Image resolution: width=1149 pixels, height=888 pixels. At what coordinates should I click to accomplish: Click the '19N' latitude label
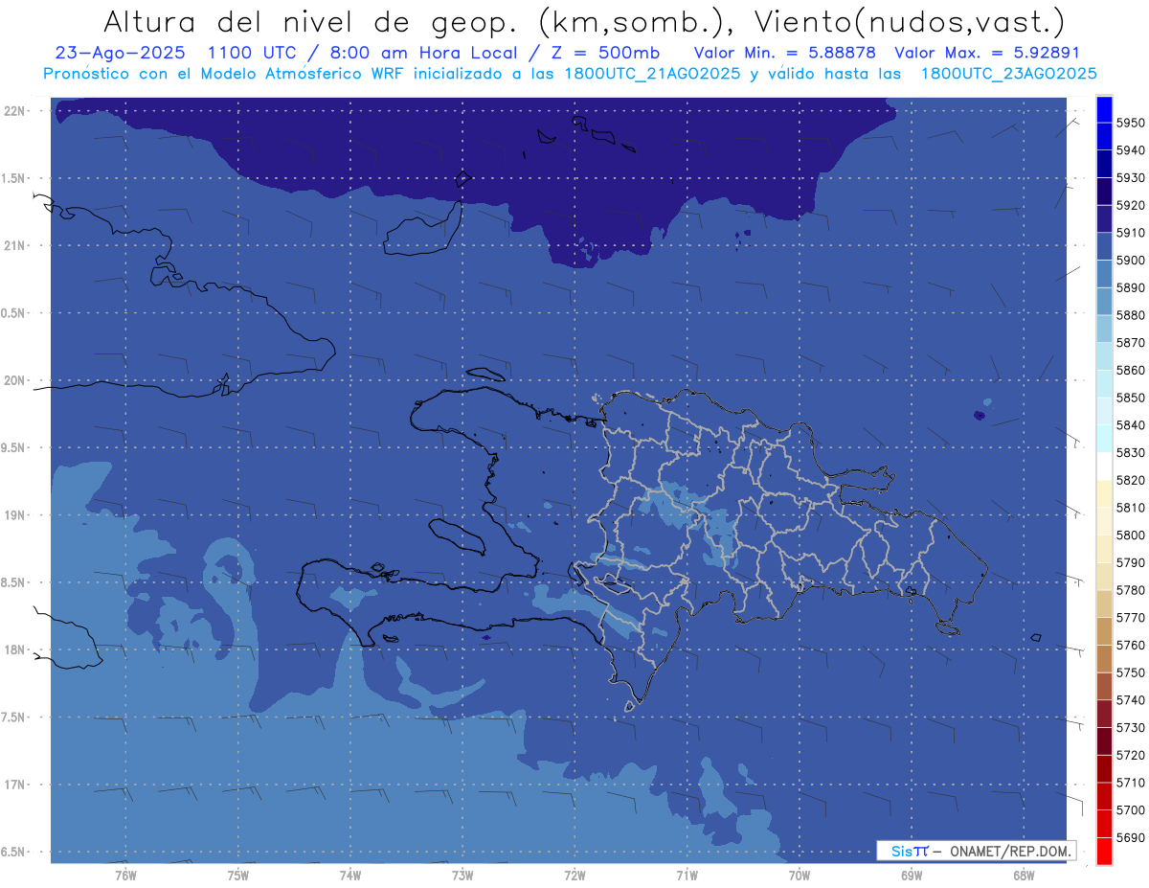16,515
